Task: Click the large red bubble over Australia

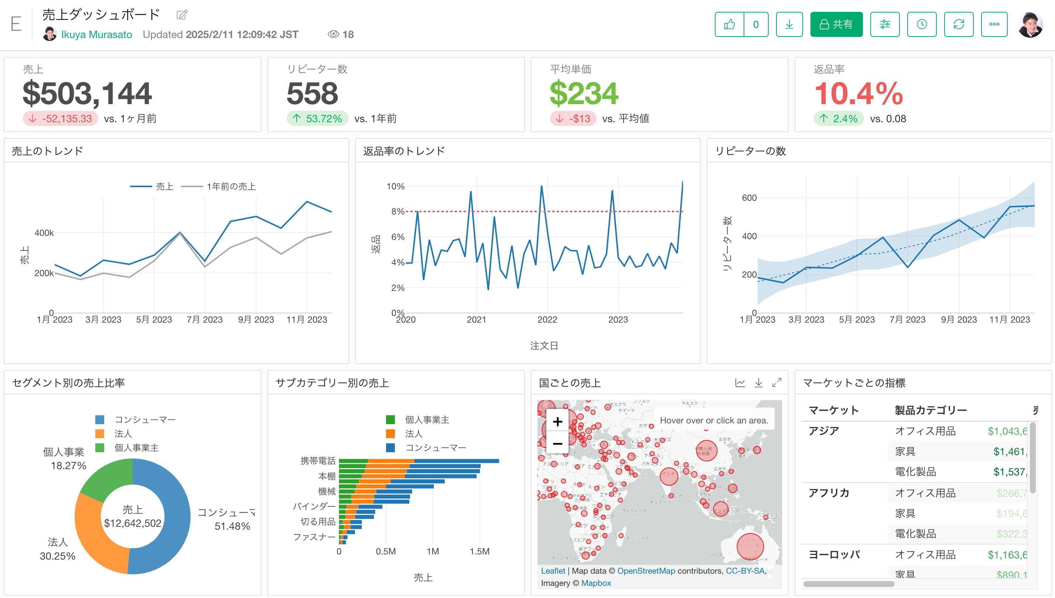Action: pos(750,547)
